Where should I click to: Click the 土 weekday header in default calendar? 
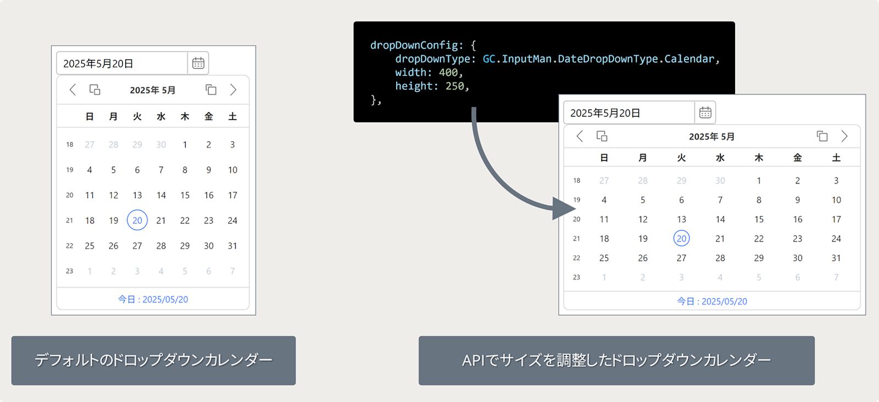point(233,117)
